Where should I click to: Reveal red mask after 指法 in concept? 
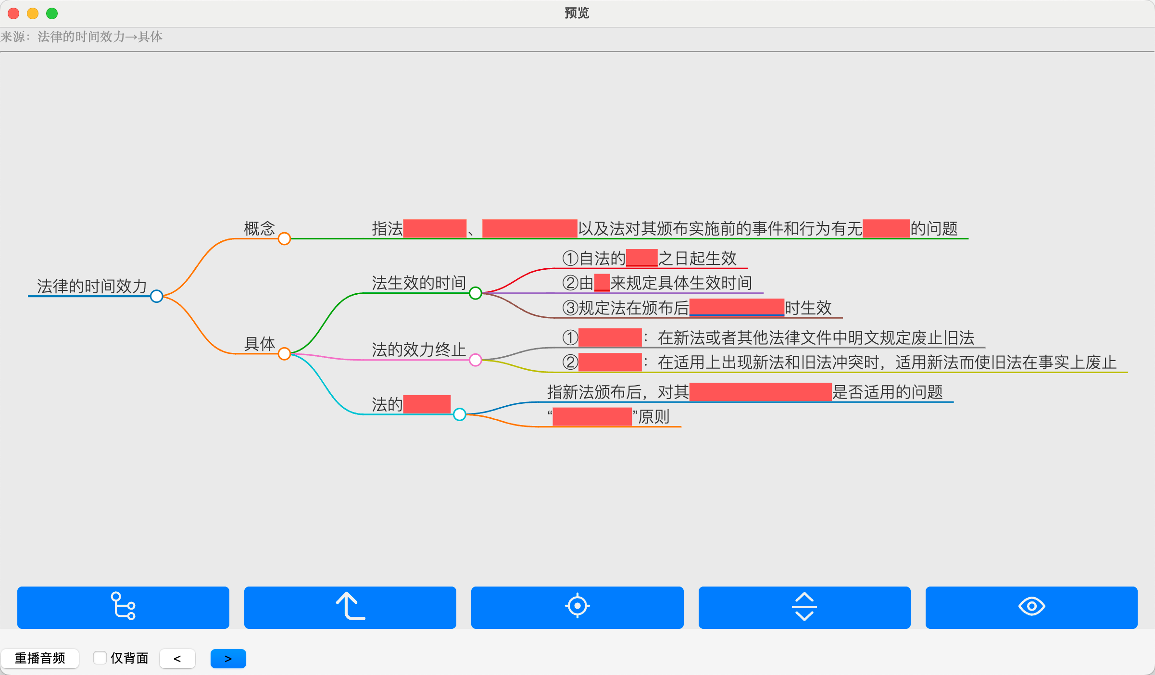coord(435,228)
